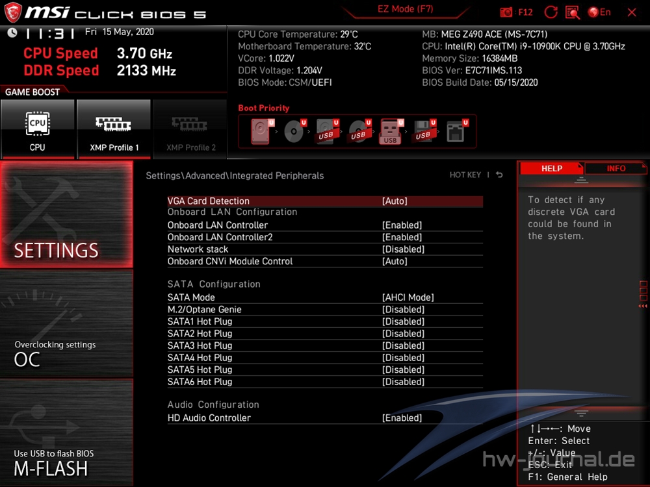Open the SETTINGS section

tap(66, 214)
